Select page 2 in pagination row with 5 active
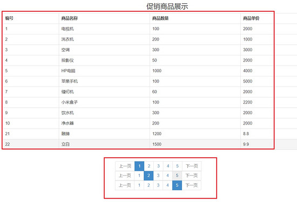The height and width of the screenshot is (202, 297). click(x=148, y=185)
